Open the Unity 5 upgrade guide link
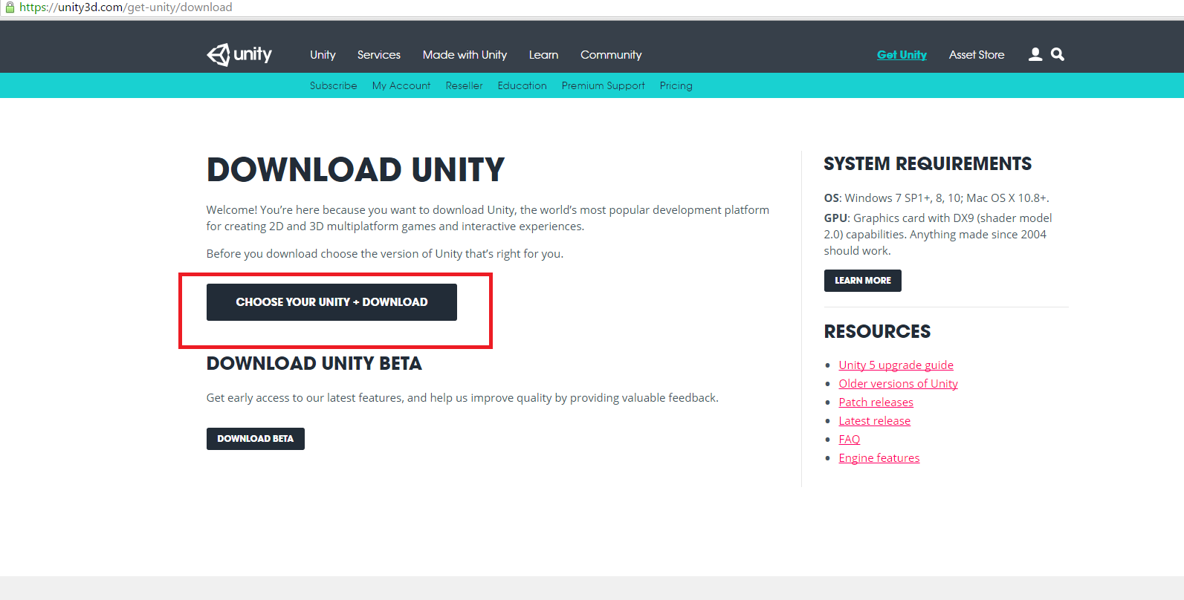 [x=896, y=365]
